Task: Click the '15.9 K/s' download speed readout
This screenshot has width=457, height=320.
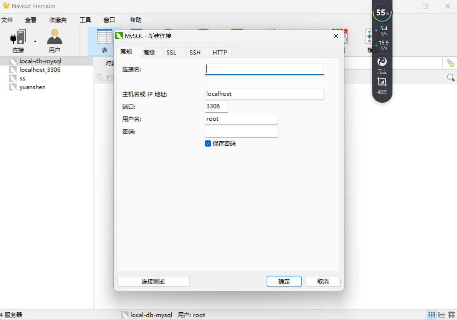Action: click(x=384, y=45)
